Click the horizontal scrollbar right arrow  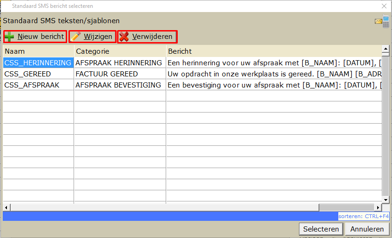[x=378, y=207]
